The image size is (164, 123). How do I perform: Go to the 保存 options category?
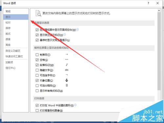(16, 28)
